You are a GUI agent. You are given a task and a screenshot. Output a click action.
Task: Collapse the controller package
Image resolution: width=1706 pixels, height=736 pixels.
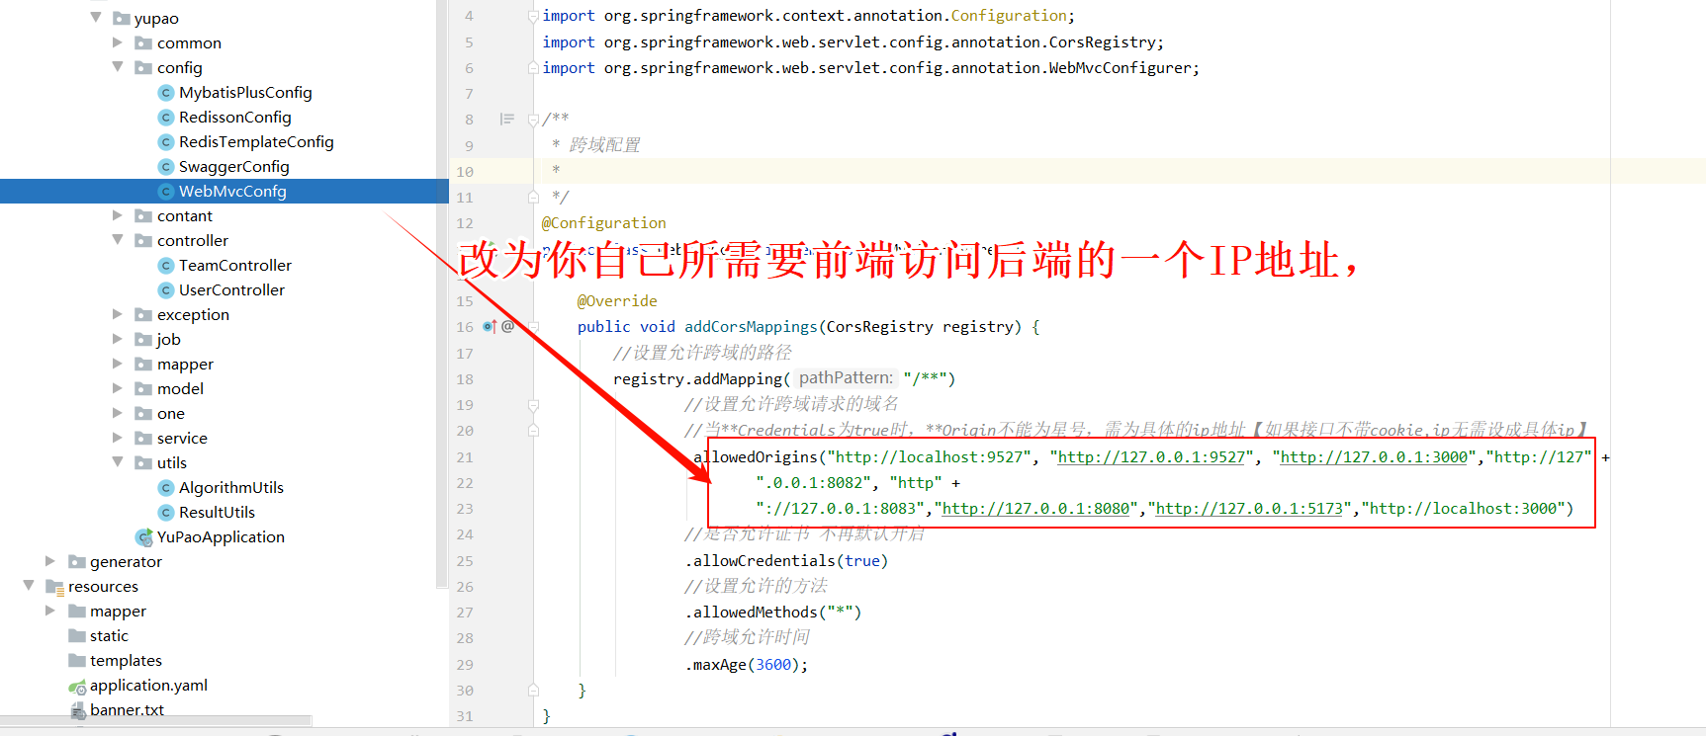point(118,240)
